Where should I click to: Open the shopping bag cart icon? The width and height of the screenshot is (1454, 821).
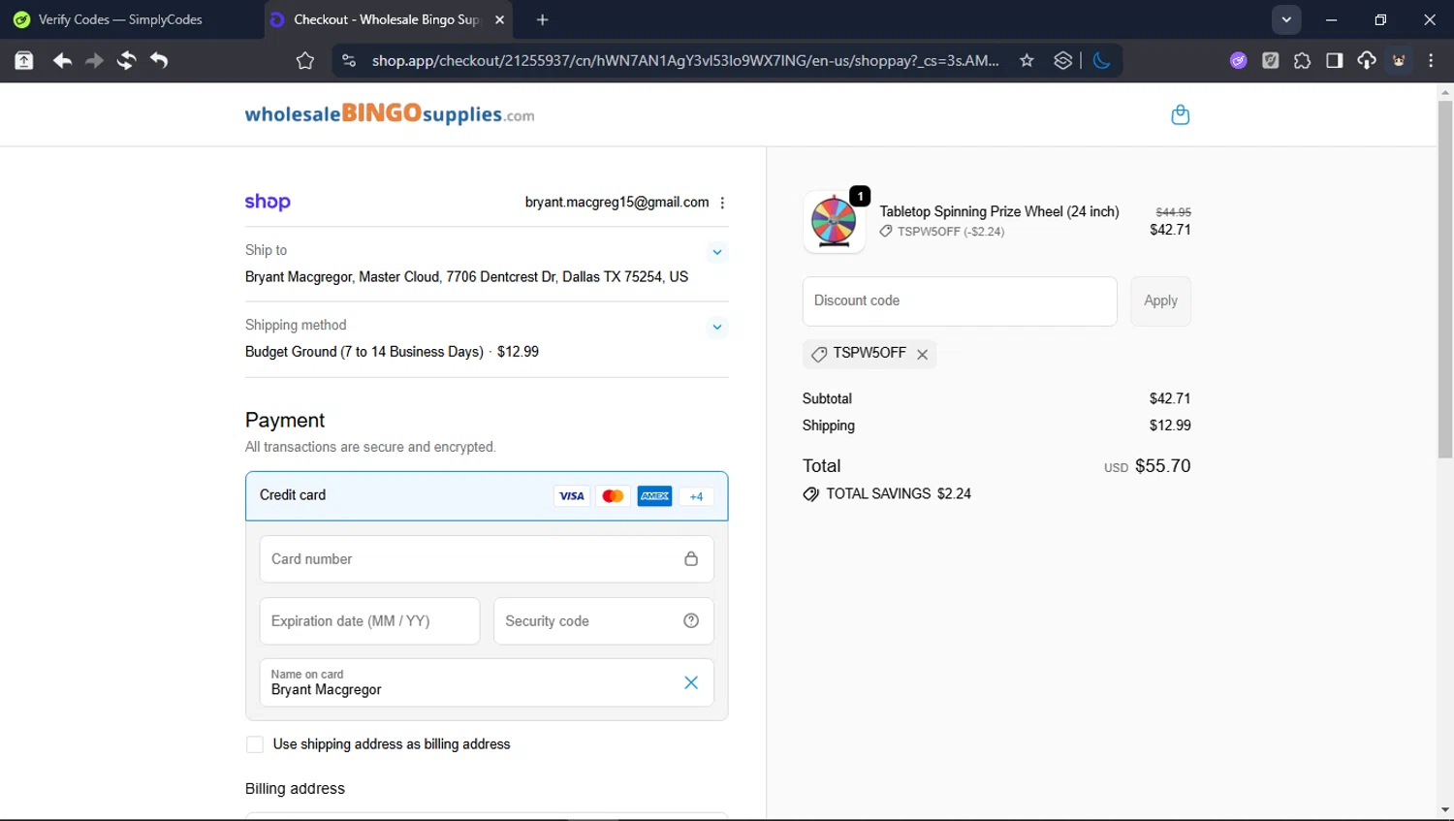tap(1180, 114)
